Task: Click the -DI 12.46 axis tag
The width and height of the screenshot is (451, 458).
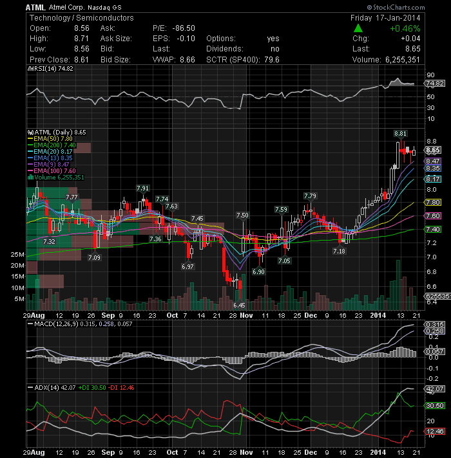Action: tap(435, 432)
